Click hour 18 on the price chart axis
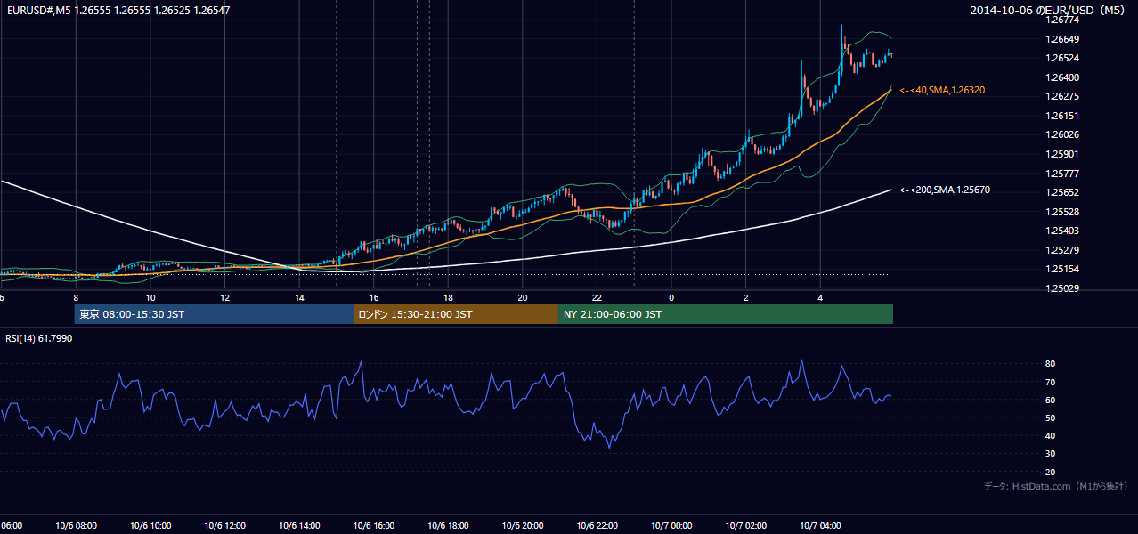The width and height of the screenshot is (1138, 534). [448, 298]
